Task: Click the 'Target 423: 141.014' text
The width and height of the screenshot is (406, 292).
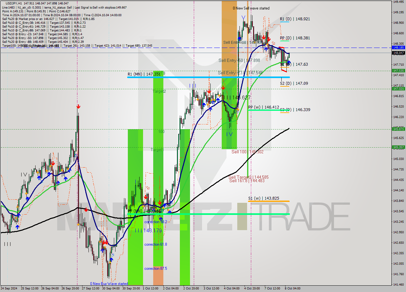Action: [x=108, y=46]
